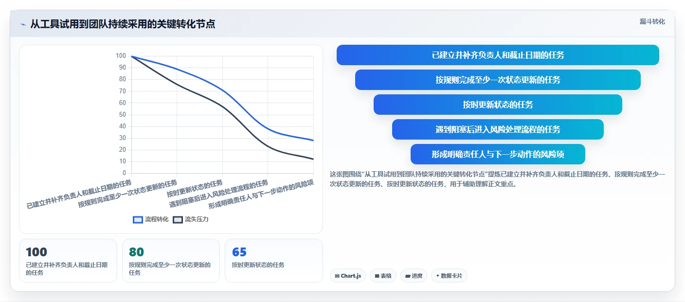Viewport: 685px width, 302px height.
Task: Click x-axis label 形成明确责任人与下一步动作的风险项
Action: (261, 194)
